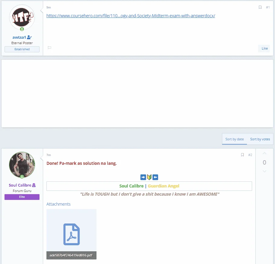Open the #2 post permalink
Image resolution: width=275 pixels, height=264 pixels.
250,155
